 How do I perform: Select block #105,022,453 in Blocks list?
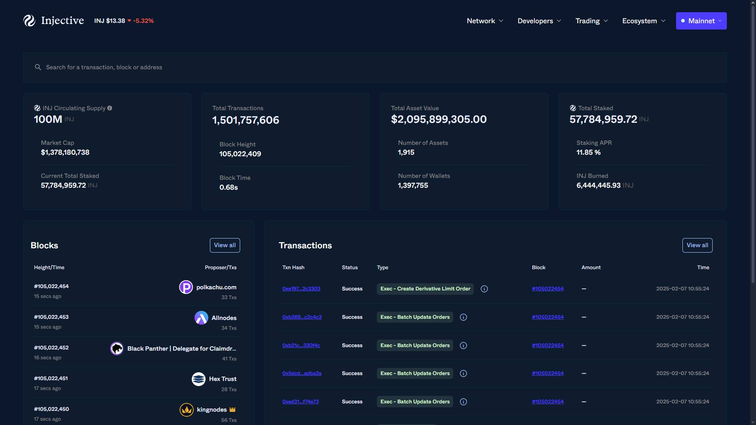(x=51, y=317)
